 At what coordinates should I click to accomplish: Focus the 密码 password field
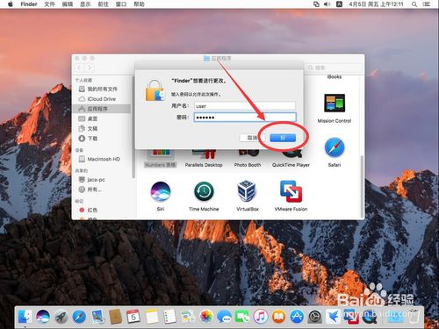245,118
